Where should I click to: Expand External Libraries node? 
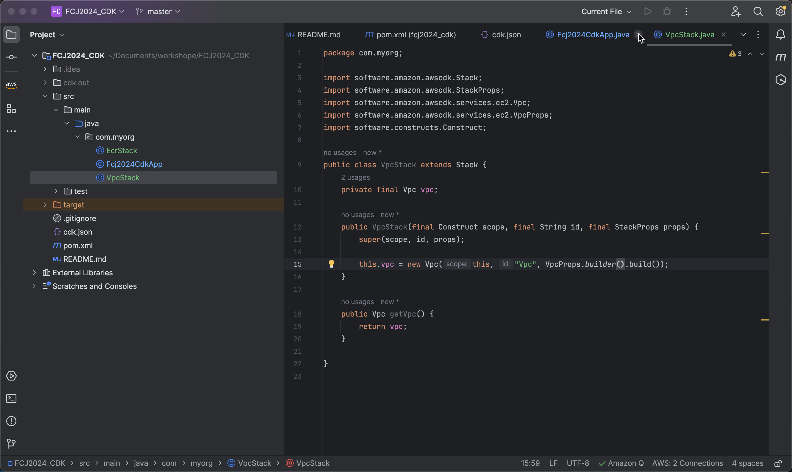pyautogui.click(x=35, y=272)
